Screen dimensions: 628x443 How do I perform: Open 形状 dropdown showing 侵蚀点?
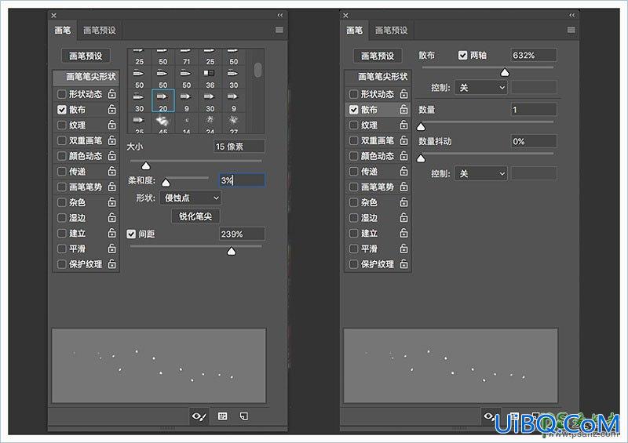pos(191,198)
